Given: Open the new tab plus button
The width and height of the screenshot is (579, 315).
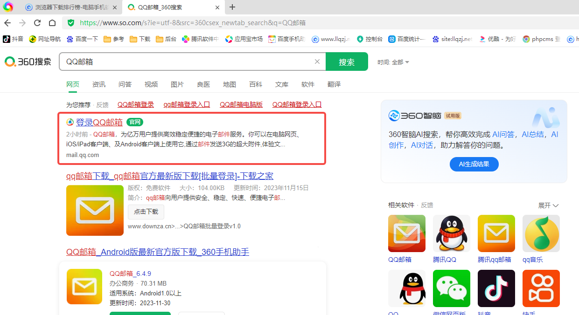Looking at the screenshot, I should coord(232,7).
